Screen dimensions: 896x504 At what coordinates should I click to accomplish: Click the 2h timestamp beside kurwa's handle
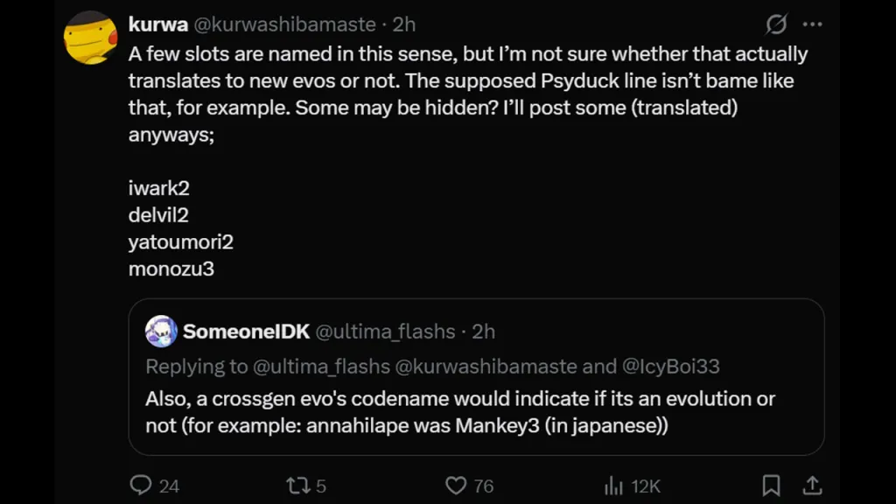pos(404,24)
